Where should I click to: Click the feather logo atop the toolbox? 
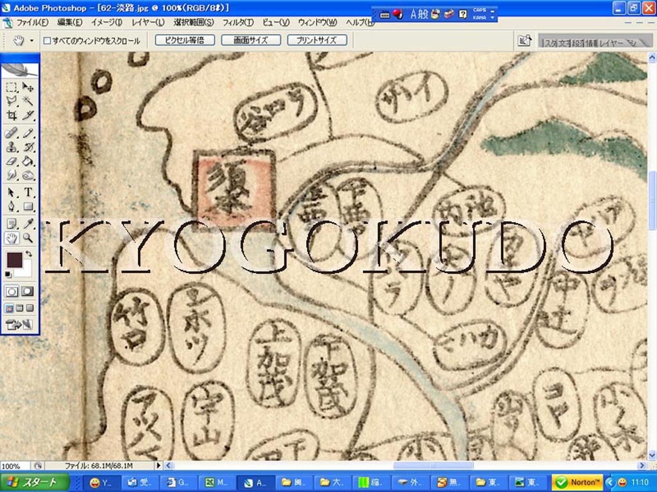click(x=20, y=70)
